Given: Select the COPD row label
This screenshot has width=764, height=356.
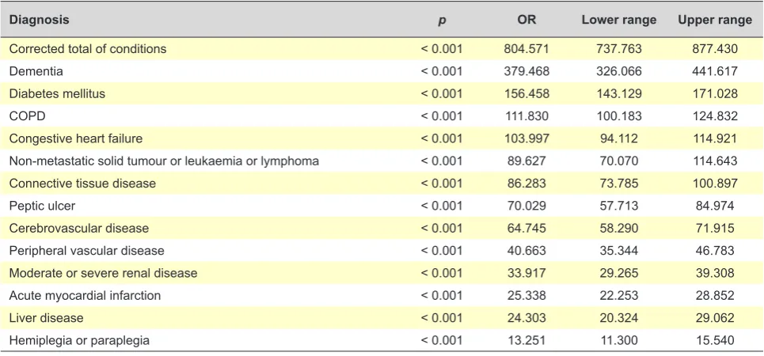Looking at the screenshot, I should (26, 116).
